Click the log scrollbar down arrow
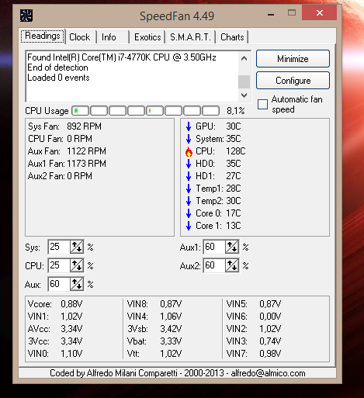This screenshot has height=398, width=364. (244, 95)
